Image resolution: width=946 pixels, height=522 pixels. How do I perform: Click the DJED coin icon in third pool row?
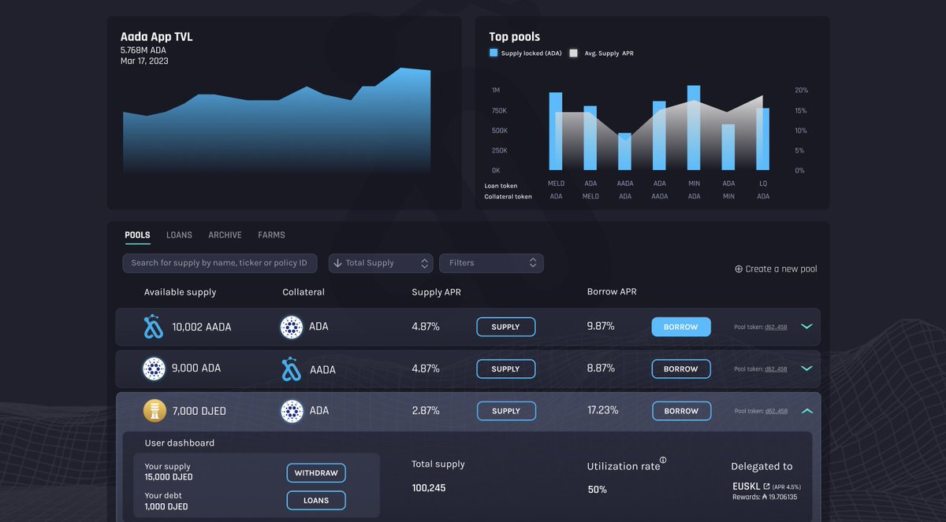click(x=154, y=410)
